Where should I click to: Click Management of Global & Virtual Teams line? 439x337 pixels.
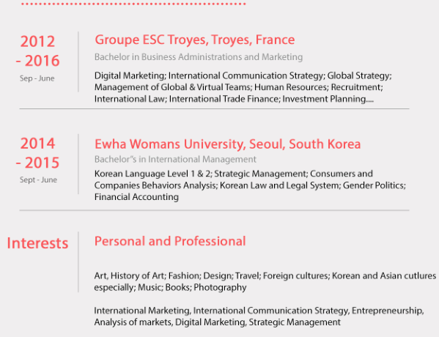[238, 87]
